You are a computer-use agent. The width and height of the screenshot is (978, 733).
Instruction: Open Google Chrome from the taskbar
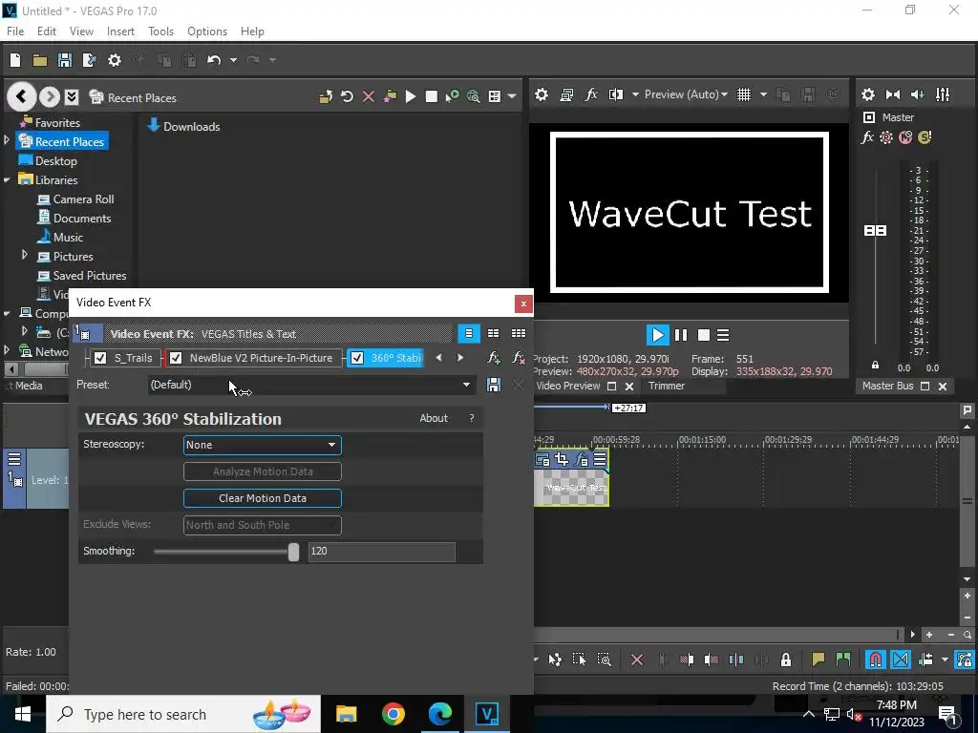393,714
